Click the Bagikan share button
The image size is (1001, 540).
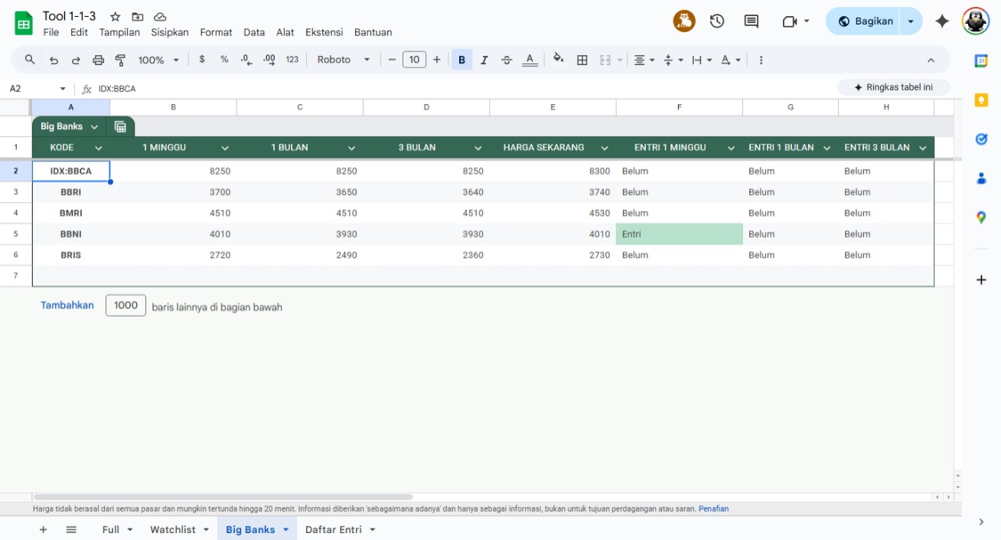pos(866,21)
